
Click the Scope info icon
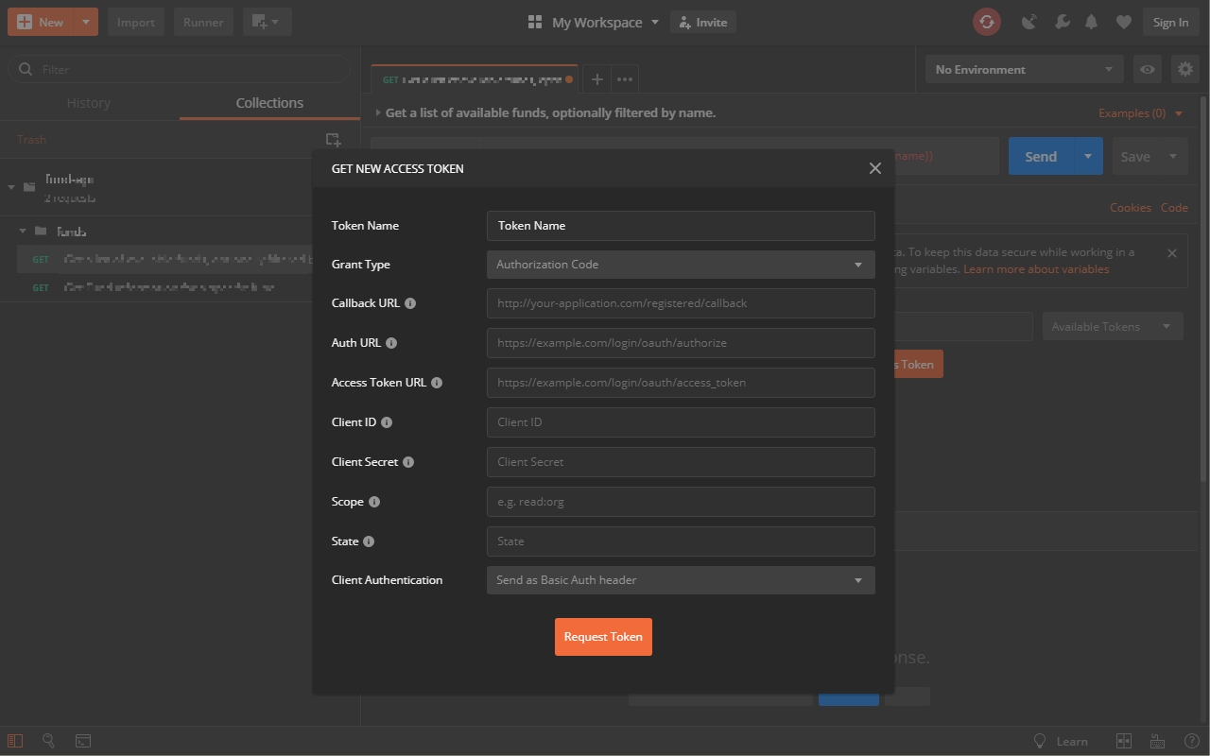coord(374,502)
